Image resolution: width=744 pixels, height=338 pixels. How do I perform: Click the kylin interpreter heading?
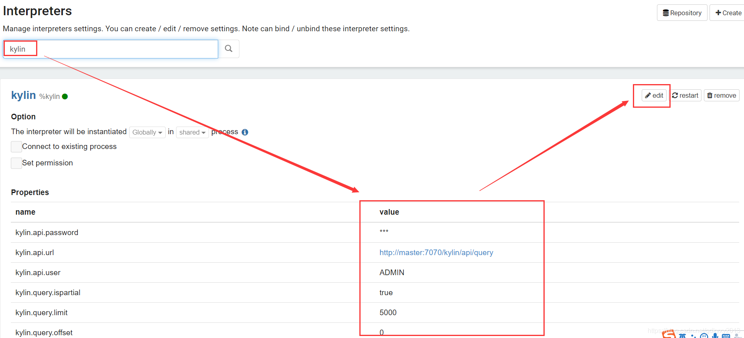pos(24,95)
